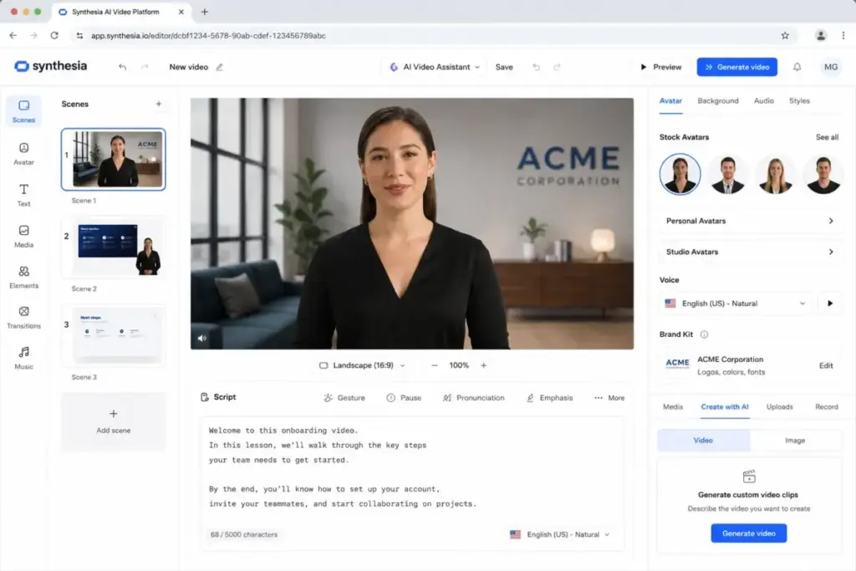Open the script language dropdown at bottom
856x571 pixels.
[559, 534]
